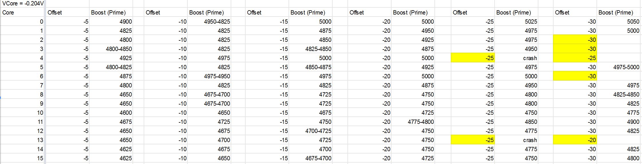This screenshot has width=642, height=164.
Task: Click the 4825-4850 cell in core 8 row
Action: click(619, 94)
